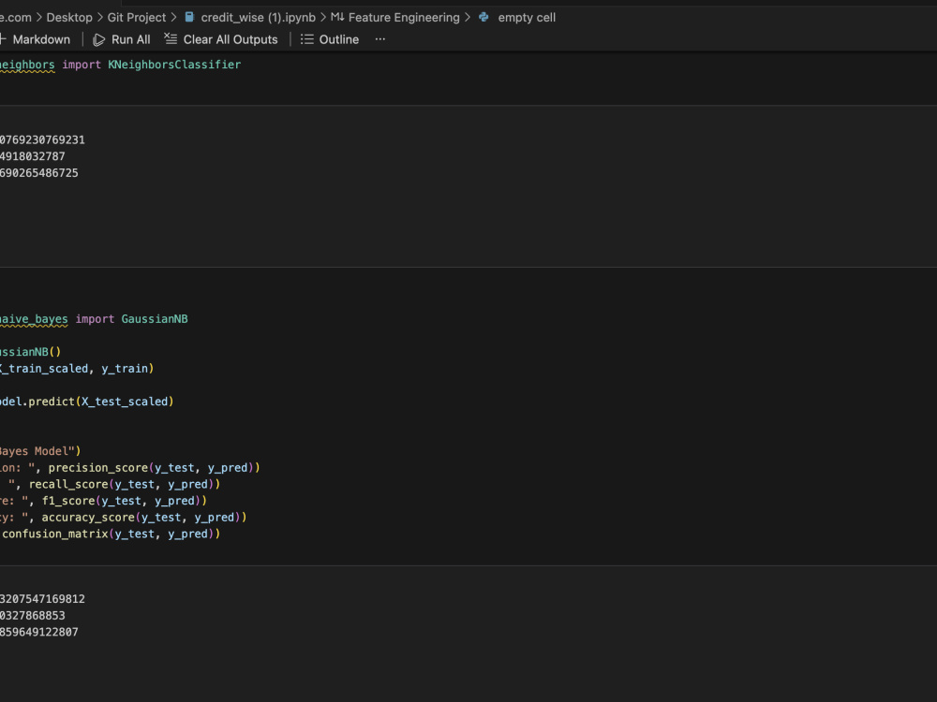Viewport: 937px width, 702px height.
Task: Expand chevron after credit_wise (1).ipynb breadcrumb
Action: (x=322, y=17)
